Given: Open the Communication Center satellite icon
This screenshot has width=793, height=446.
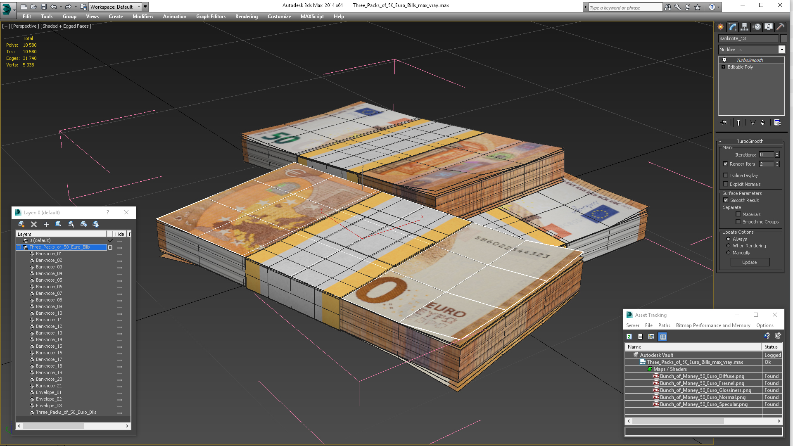Looking at the screenshot, I should 688,7.
